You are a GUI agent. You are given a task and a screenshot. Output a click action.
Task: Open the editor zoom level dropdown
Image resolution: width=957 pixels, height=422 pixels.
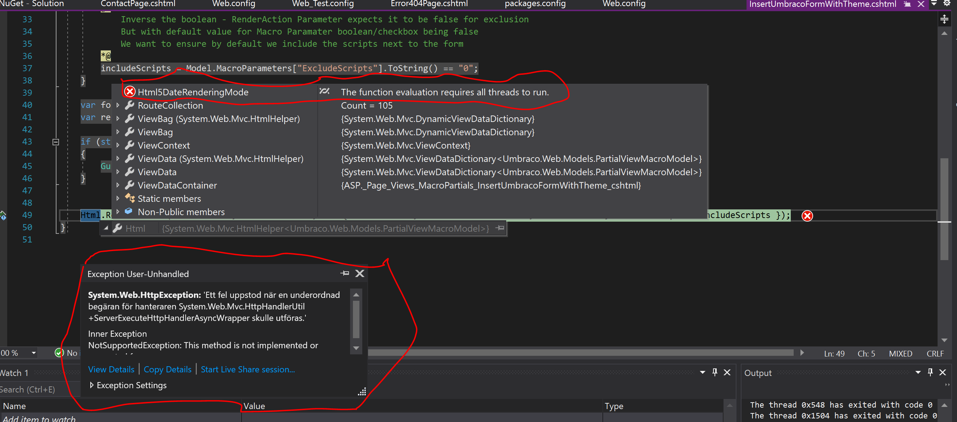pos(33,353)
